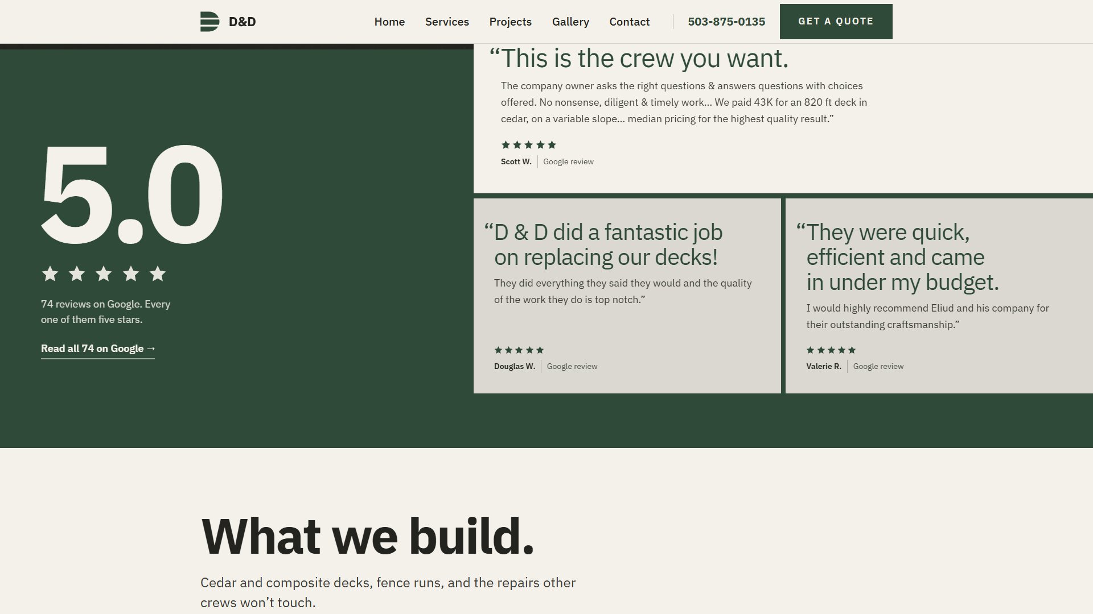Click star rating in Douglas W. review
This screenshot has height=614, width=1093.
(519, 350)
